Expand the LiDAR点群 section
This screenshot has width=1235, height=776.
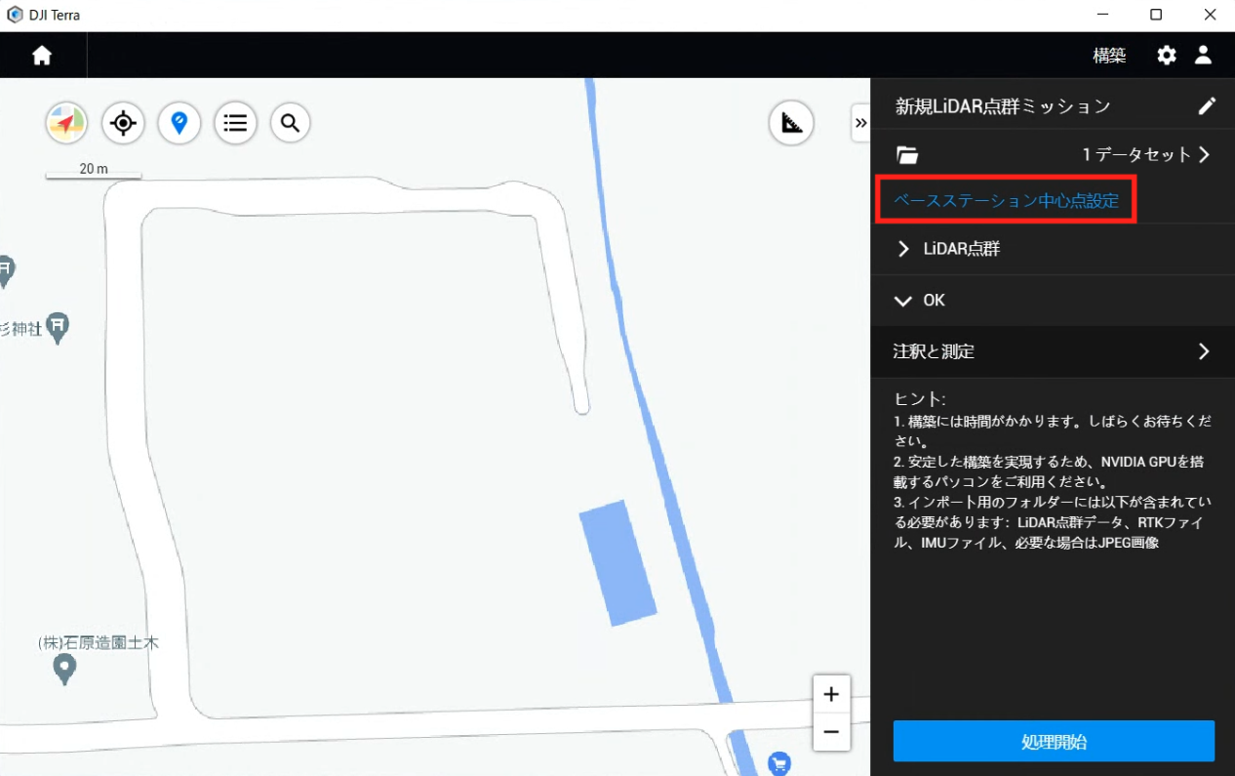point(903,249)
